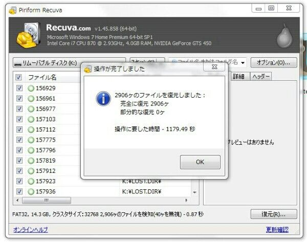Image resolution: width=307 pixels, height=242 pixels.
Task: Click horizontal scrollbar thumb in file list
Action: click(x=47, y=200)
